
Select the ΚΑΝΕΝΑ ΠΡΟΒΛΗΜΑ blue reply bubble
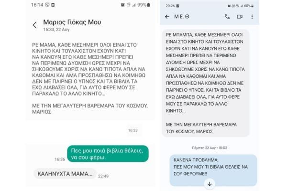[213, 170]
